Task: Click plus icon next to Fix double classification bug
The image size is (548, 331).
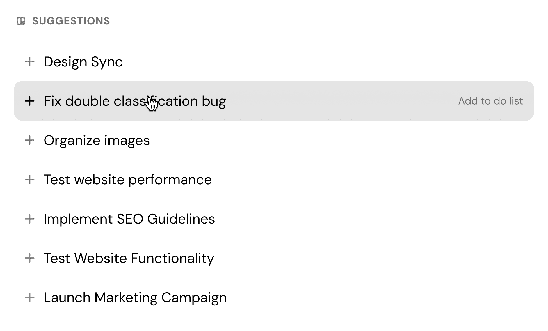Action: click(x=30, y=101)
